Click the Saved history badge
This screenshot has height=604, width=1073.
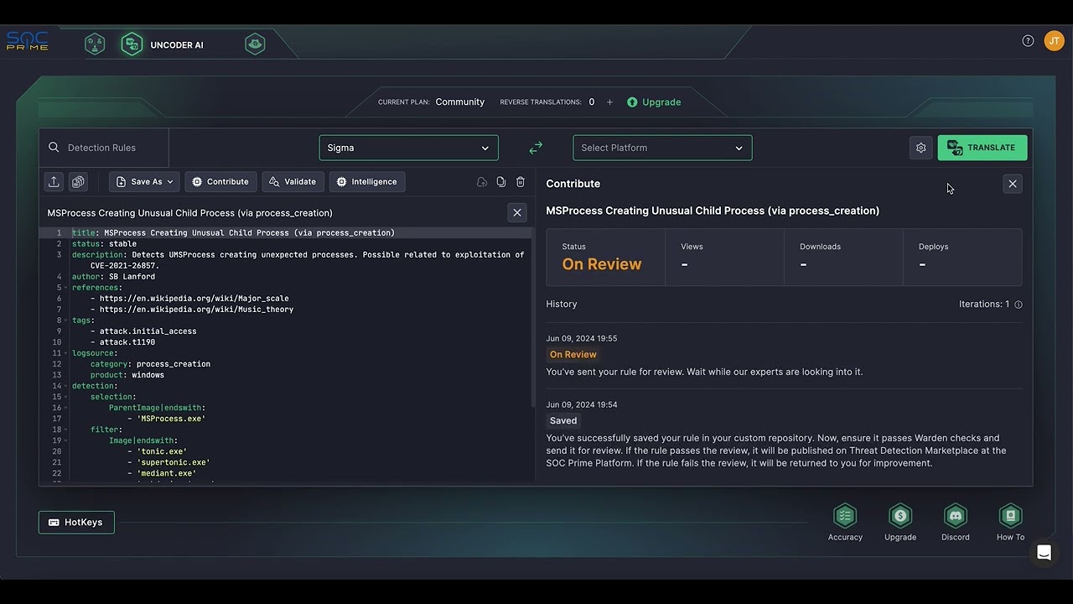pyautogui.click(x=563, y=421)
